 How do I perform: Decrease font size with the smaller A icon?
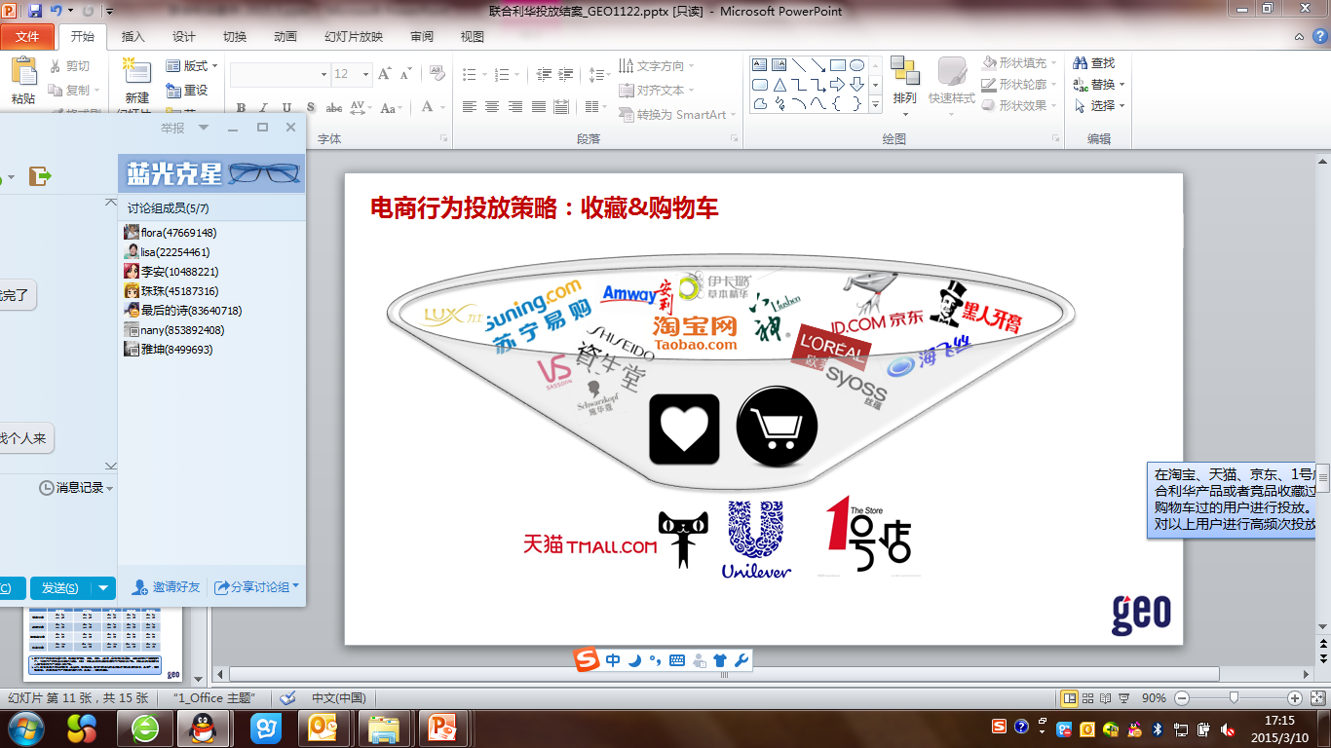(x=405, y=74)
